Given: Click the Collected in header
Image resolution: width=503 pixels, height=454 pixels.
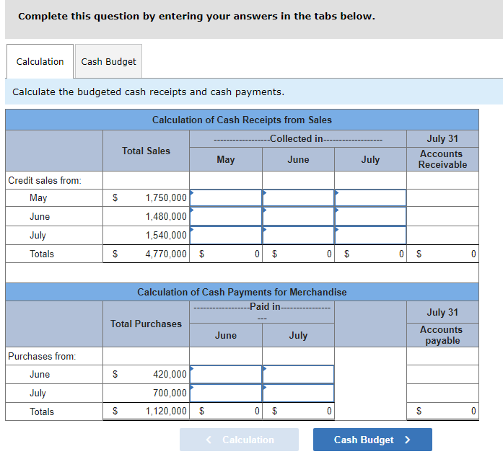Looking at the screenshot, I should coord(298,139).
